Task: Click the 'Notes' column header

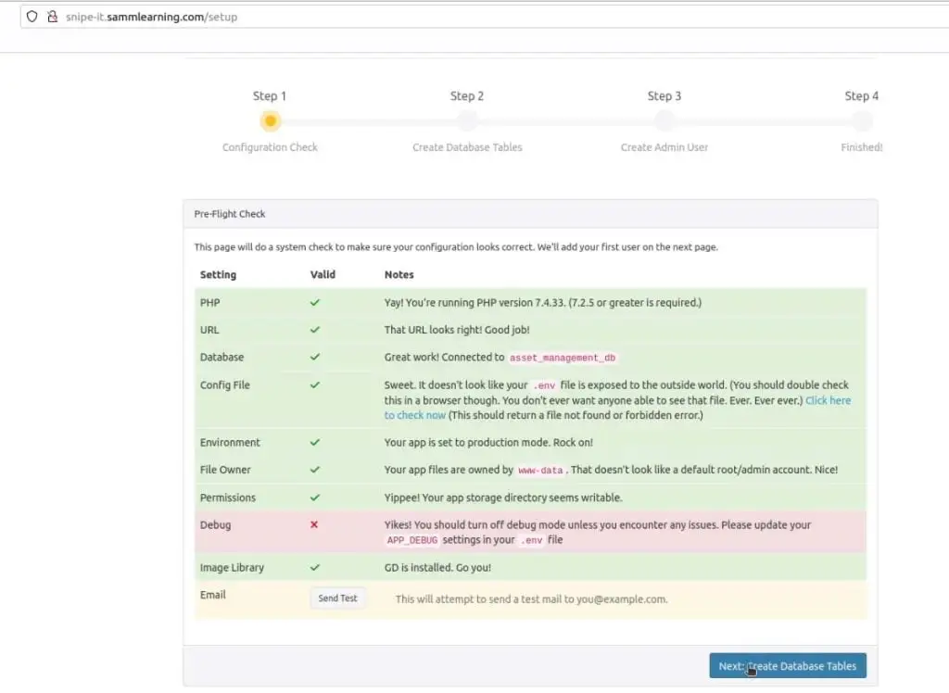Action: point(399,275)
